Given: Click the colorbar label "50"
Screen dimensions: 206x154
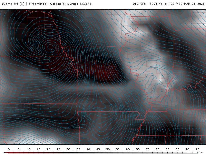Looking at the screenshot, I should coord(108,149).
